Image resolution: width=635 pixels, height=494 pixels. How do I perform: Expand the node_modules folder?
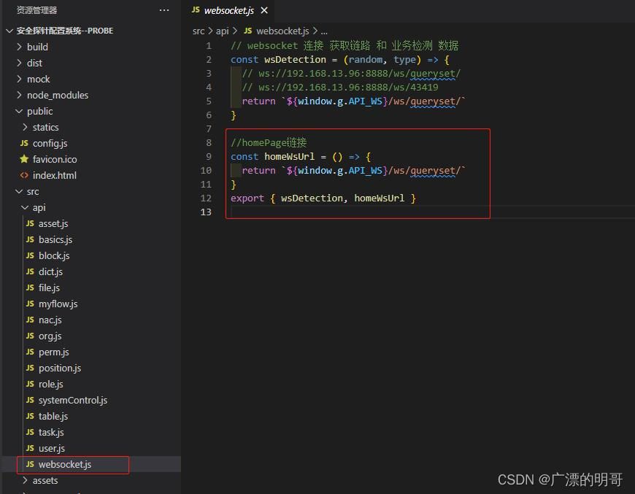coord(57,95)
